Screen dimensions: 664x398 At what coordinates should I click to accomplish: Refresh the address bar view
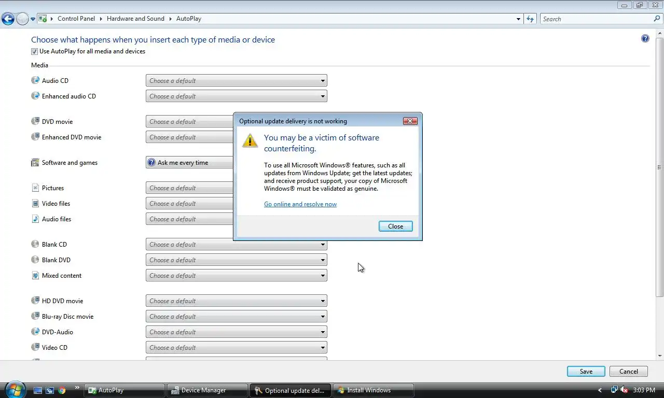(530, 19)
